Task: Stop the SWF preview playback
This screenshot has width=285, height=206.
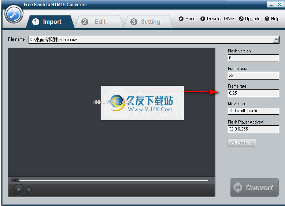Action: click(x=29, y=190)
